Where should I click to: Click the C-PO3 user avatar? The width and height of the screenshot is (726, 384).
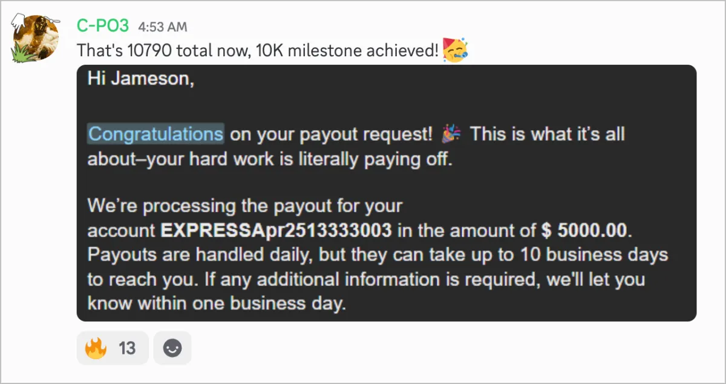click(36, 37)
